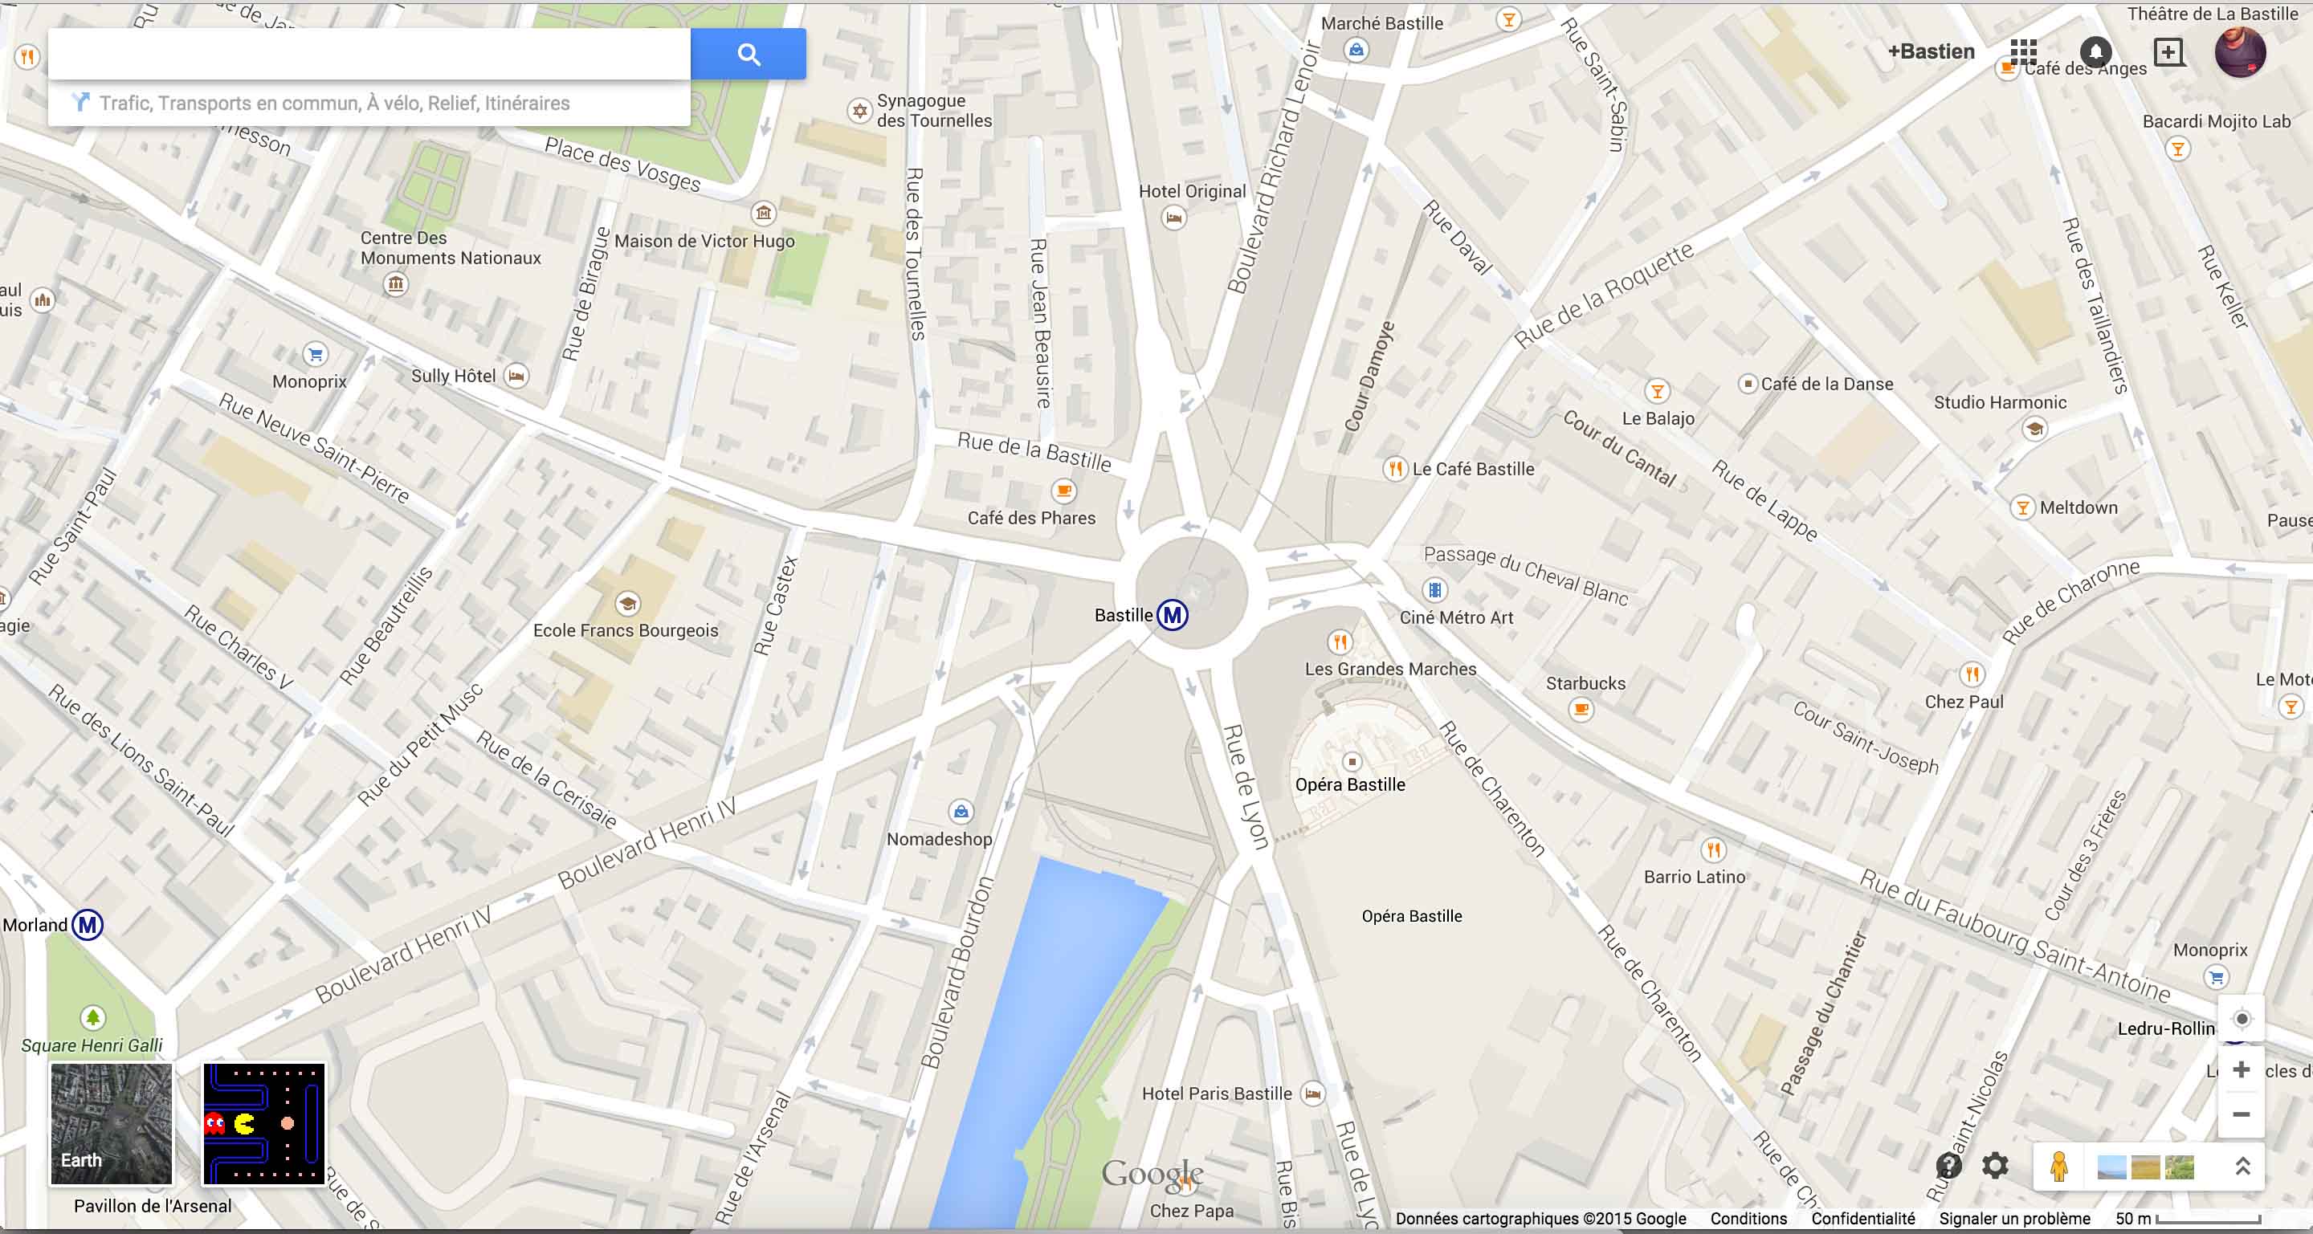The height and width of the screenshot is (1234, 2313).
Task: Click the Signaler un problème link
Action: pyautogui.click(x=2014, y=1219)
